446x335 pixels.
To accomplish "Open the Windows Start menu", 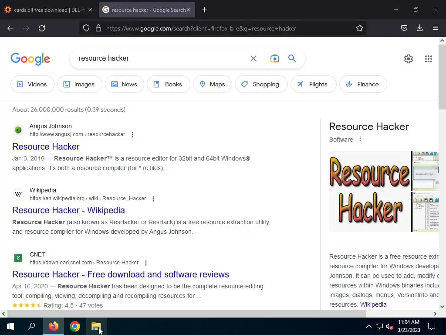I will pos(10,326).
